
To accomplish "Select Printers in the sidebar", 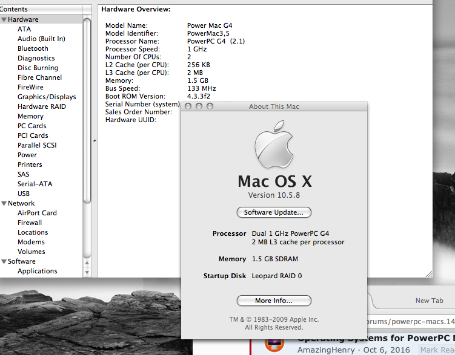I will click(30, 164).
